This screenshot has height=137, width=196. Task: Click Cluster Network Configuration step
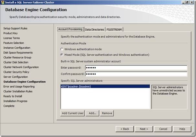[x=21, y=67]
